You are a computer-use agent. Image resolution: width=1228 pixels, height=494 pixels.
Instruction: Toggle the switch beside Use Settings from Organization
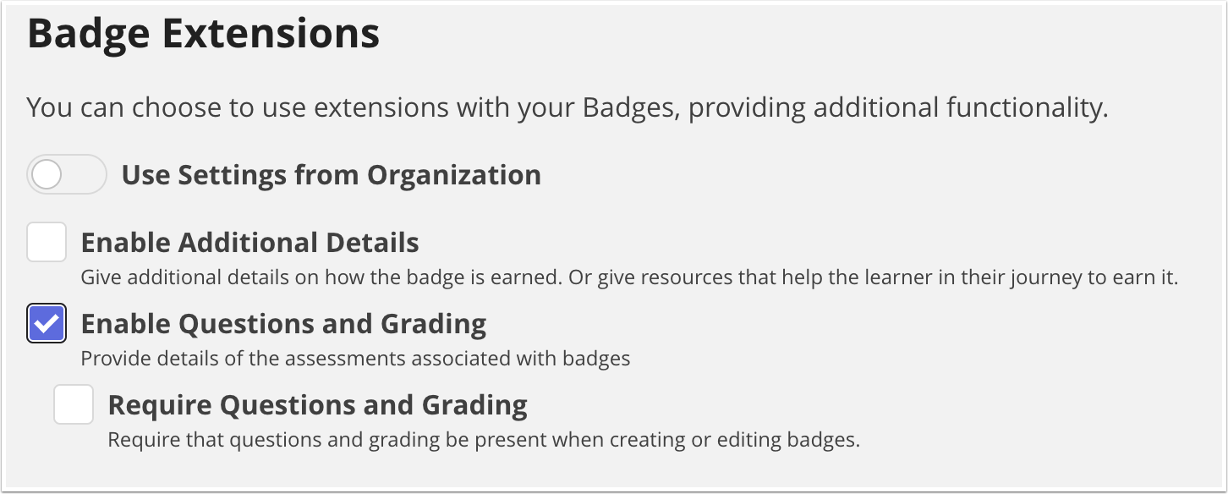click(x=66, y=173)
